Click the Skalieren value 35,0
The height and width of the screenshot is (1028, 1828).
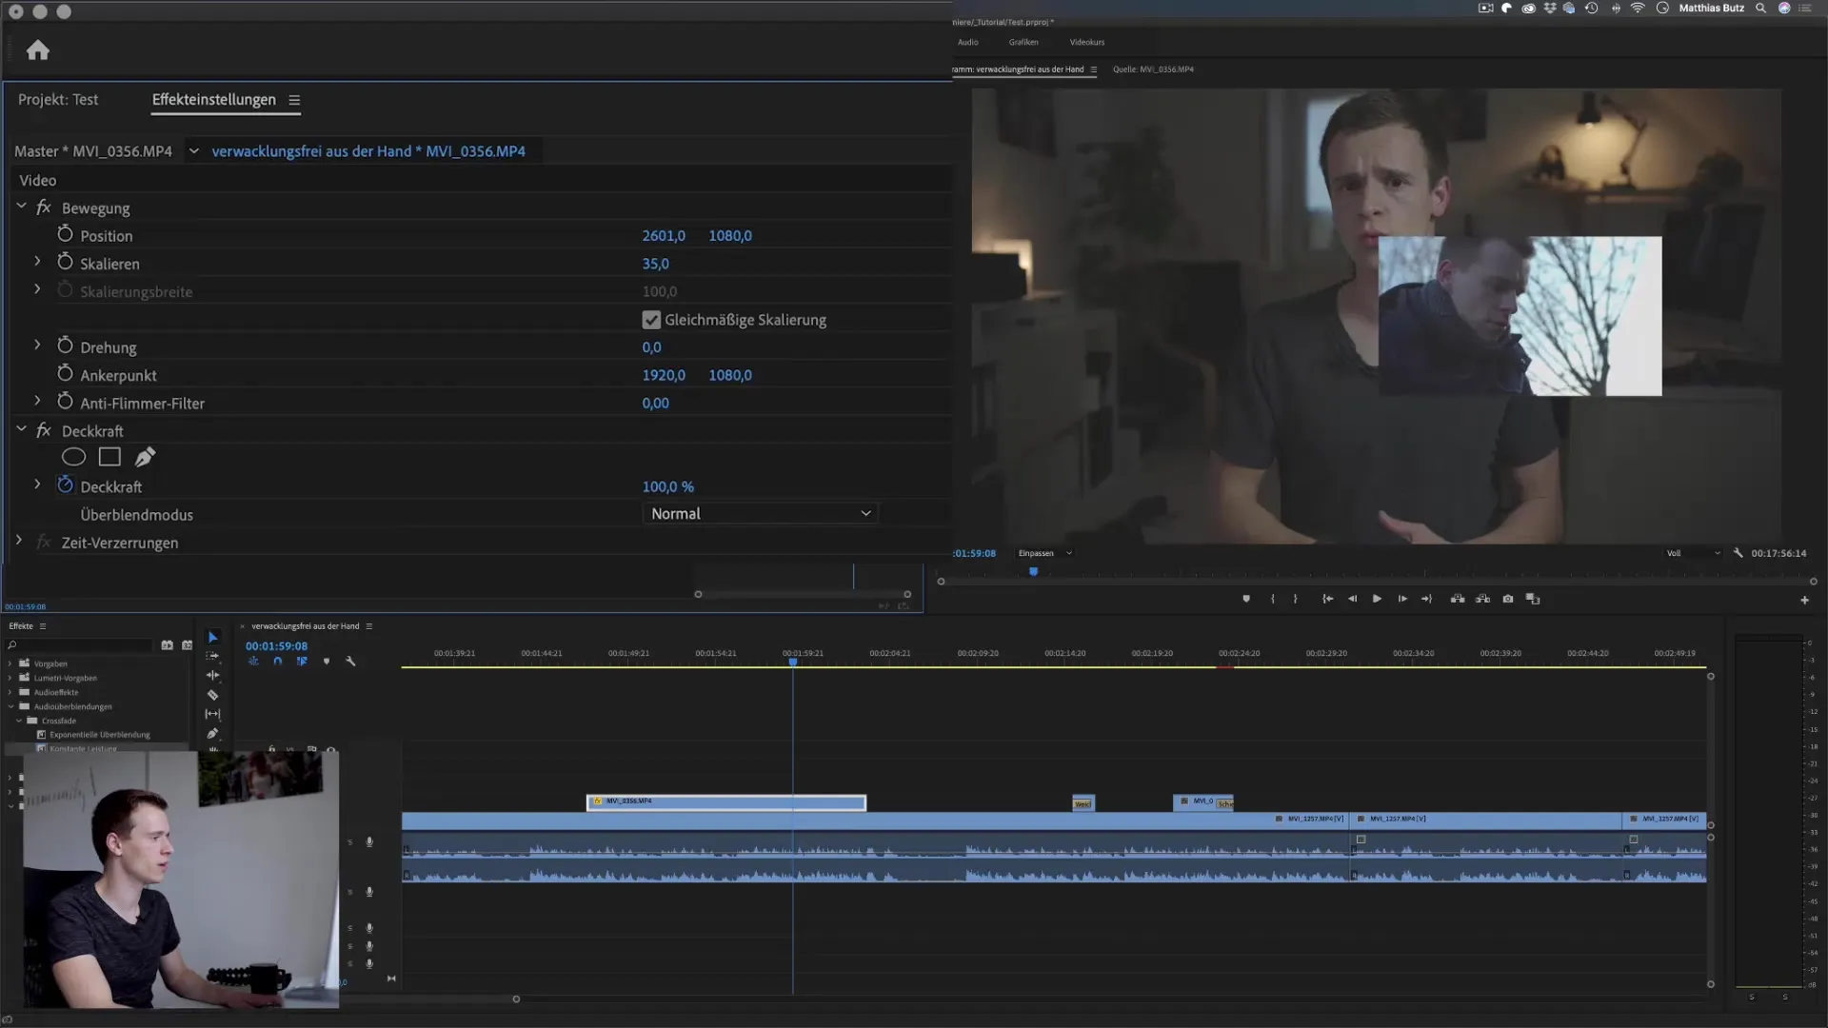click(655, 264)
